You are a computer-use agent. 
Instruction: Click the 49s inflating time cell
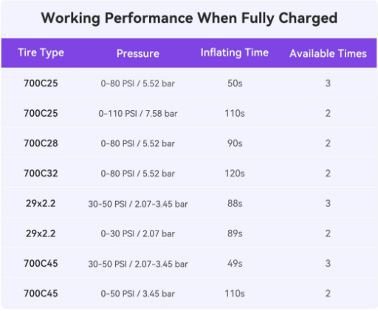click(x=235, y=264)
